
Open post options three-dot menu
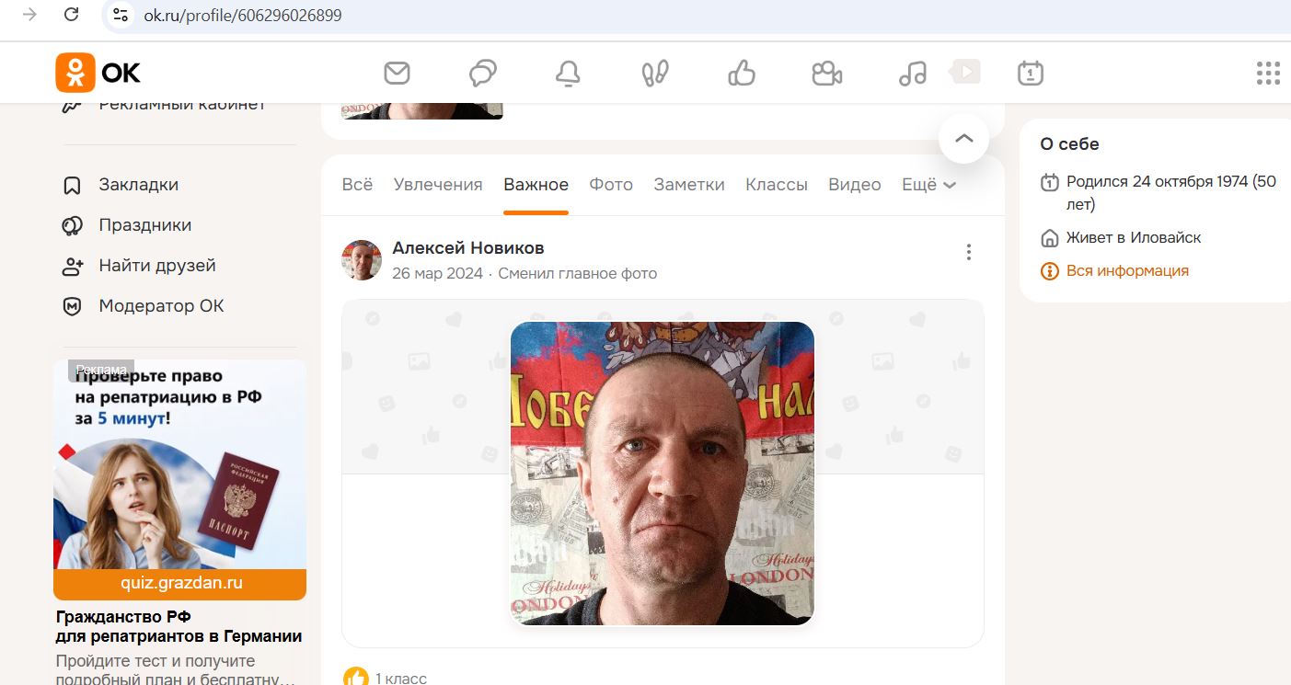point(968,252)
